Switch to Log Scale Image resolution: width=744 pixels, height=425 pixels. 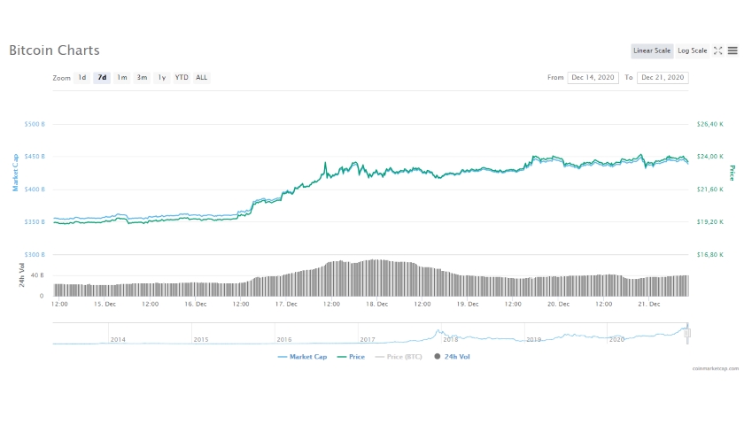pos(693,50)
